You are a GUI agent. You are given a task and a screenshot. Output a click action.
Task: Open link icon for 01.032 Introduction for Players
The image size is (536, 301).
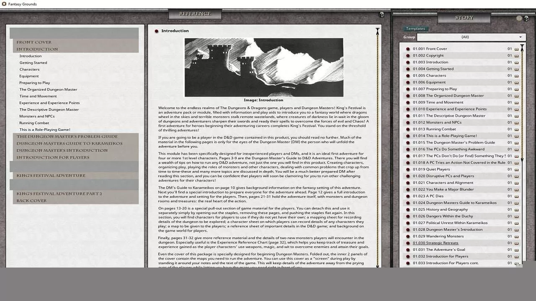coord(408,256)
